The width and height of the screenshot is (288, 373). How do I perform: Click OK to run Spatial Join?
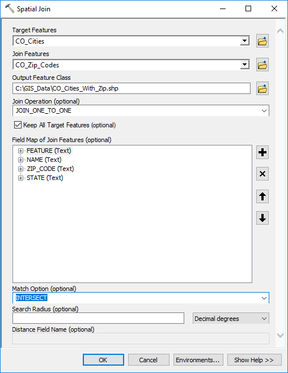tap(103, 359)
